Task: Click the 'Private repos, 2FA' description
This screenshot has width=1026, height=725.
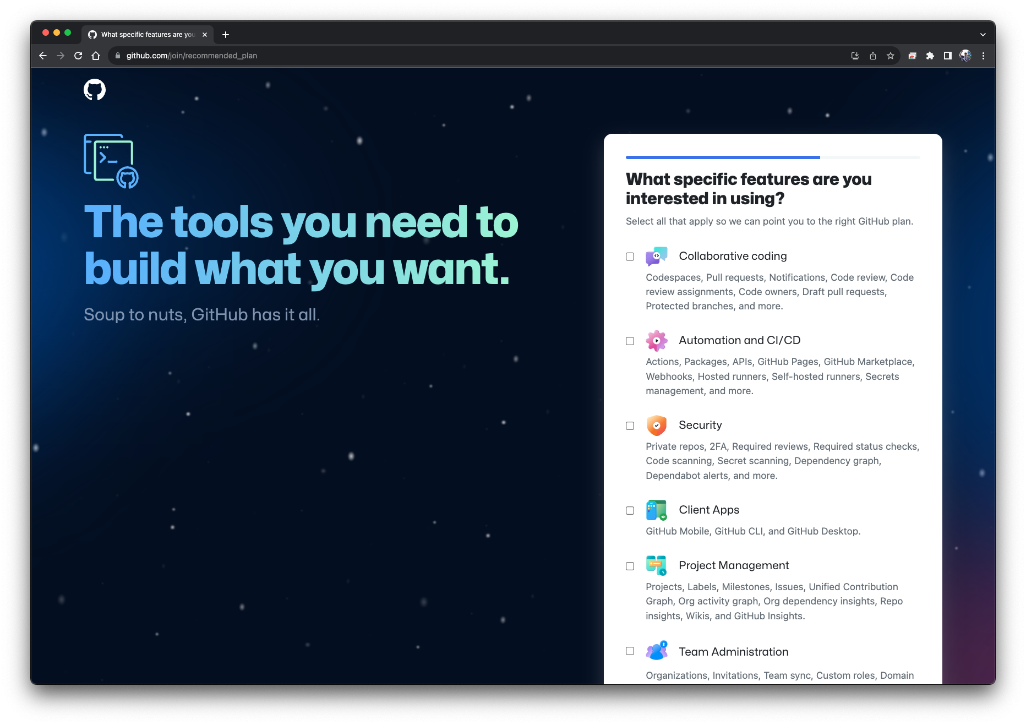Action: (783, 461)
